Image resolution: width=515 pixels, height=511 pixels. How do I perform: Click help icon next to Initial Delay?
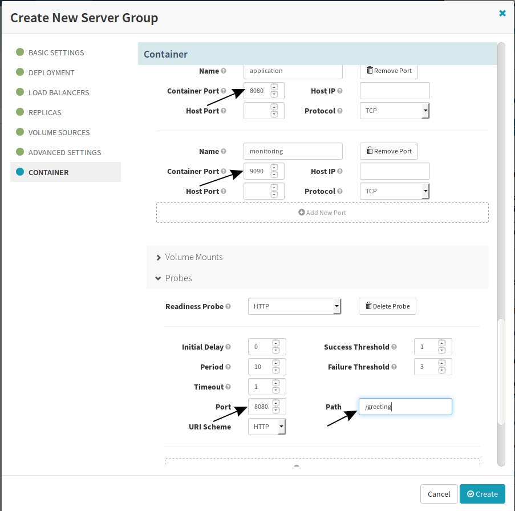[228, 347]
